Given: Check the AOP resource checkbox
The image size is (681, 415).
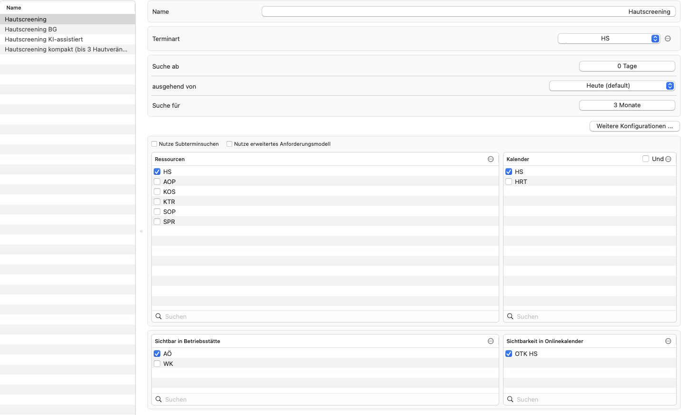Looking at the screenshot, I should tap(157, 182).
